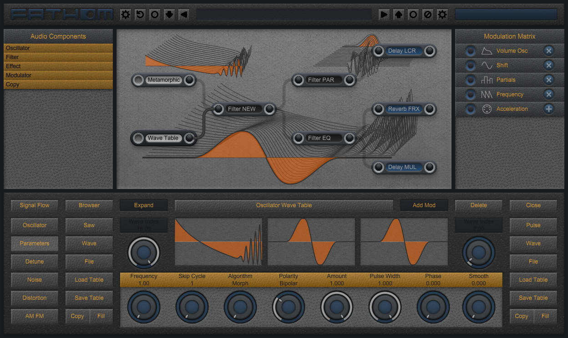Expand the Oscillator row in Audio Components
The image size is (568, 338).
(x=58, y=48)
